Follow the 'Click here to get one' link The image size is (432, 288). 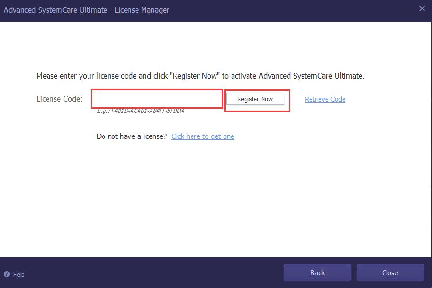(x=203, y=136)
